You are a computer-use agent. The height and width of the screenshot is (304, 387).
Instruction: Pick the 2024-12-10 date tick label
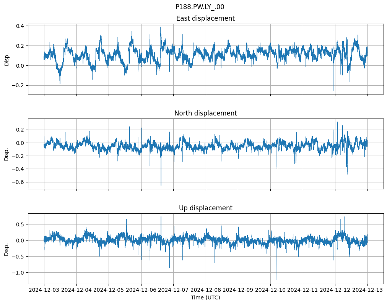(x=270, y=290)
